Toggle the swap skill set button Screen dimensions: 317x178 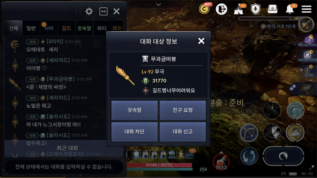(249, 156)
